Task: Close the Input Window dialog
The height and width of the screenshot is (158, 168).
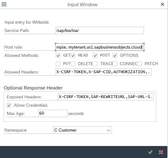Action: point(162,4)
